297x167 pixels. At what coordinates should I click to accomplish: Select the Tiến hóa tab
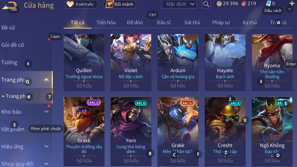(106, 23)
